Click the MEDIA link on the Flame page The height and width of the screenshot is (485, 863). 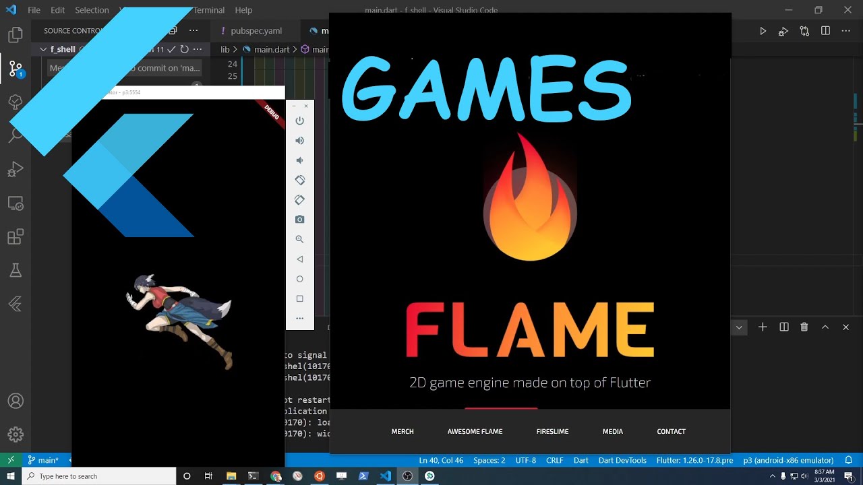pos(613,431)
